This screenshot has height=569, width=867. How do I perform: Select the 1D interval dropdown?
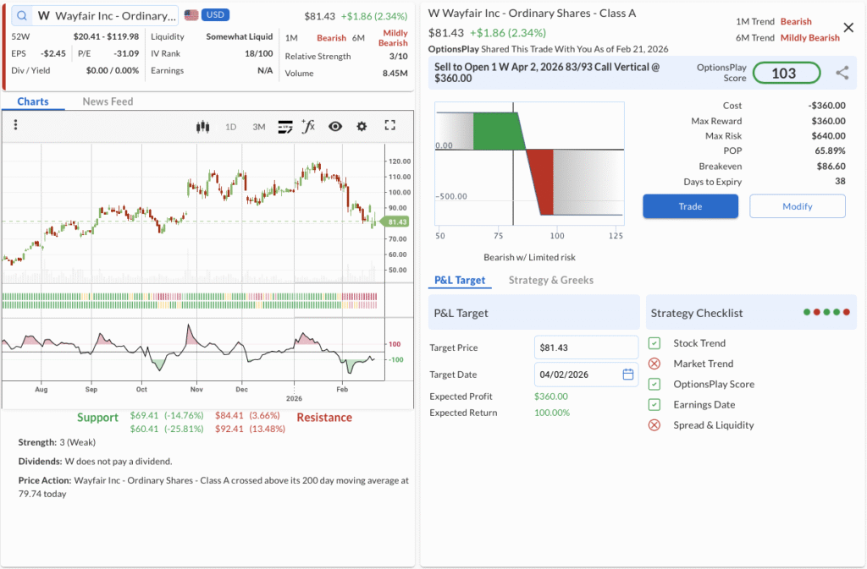coord(230,127)
